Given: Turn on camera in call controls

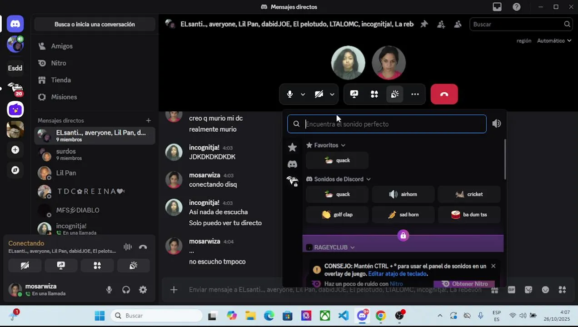Looking at the screenshot, I should [x=319, y=94].
